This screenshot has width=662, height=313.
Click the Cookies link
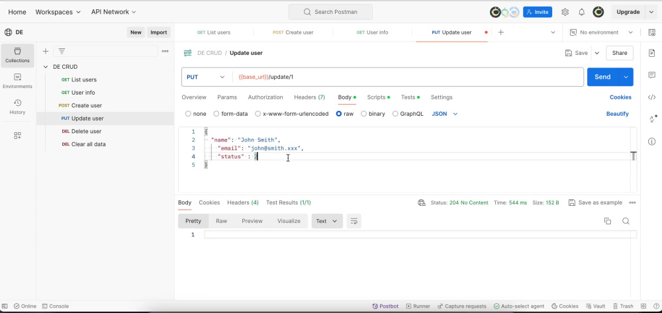click(620, 97)
